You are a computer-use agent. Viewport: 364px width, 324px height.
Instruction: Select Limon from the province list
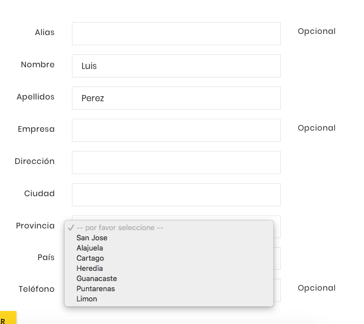click(x=87, y=299)
